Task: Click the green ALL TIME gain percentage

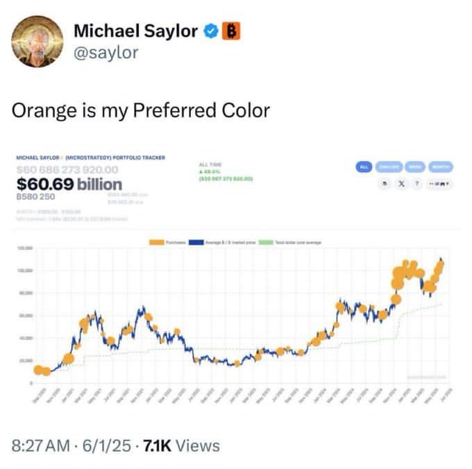Action: 210,171
